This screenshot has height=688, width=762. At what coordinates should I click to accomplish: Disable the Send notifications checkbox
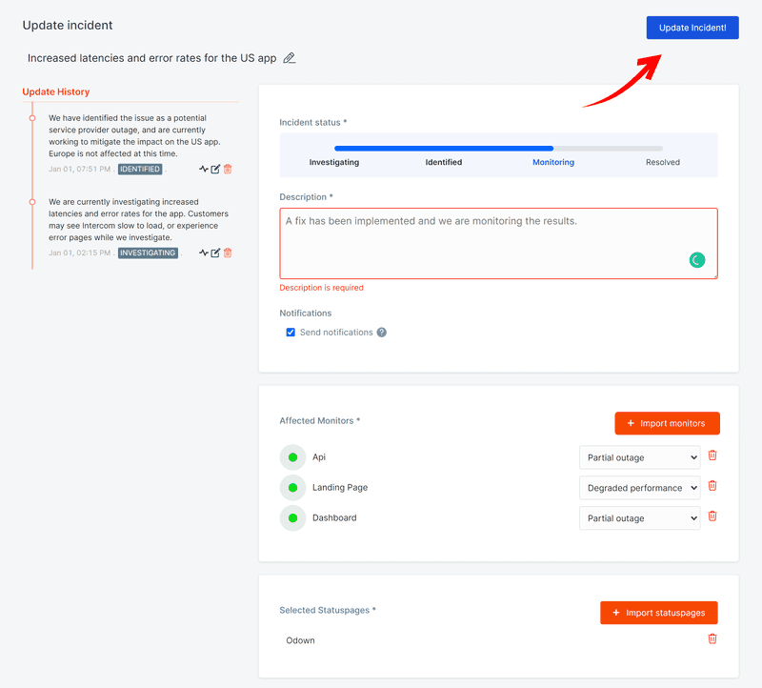[x=291, y=332]
